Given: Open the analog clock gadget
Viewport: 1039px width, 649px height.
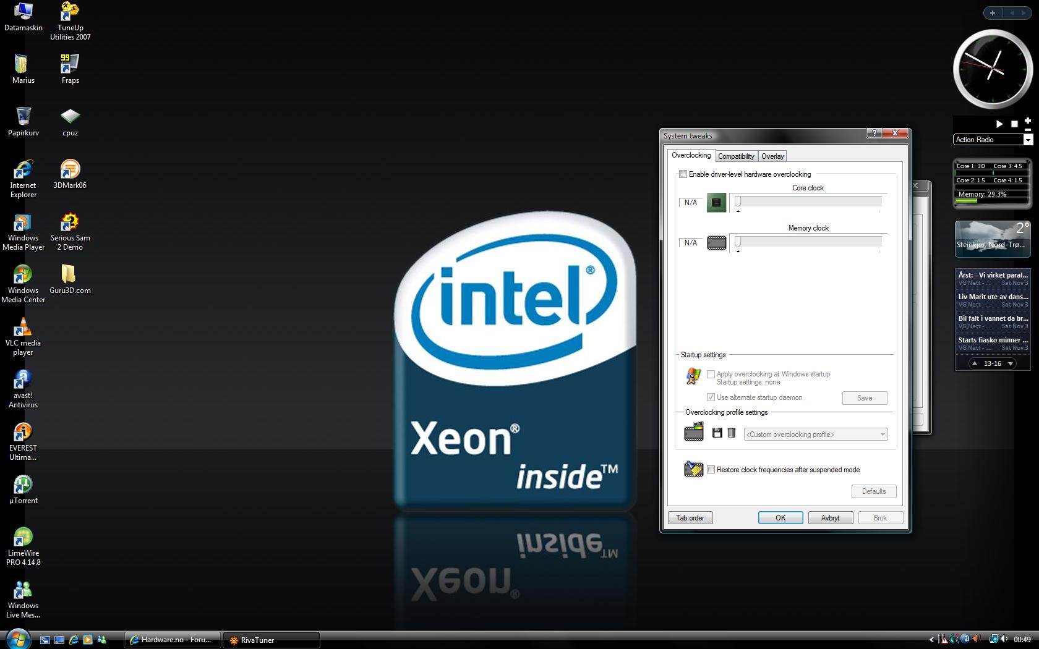Looking at the screenshot, I should click(x=992, y=70).
